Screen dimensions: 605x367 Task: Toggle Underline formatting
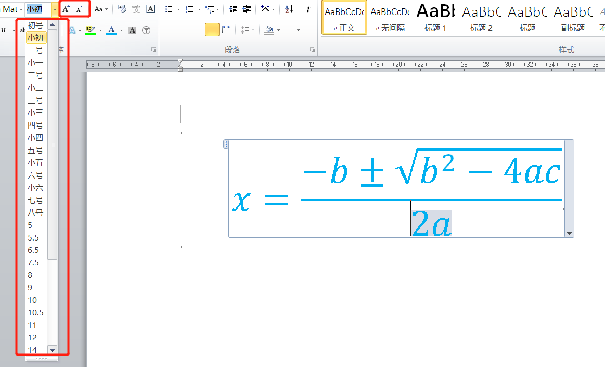click(4, 30)
